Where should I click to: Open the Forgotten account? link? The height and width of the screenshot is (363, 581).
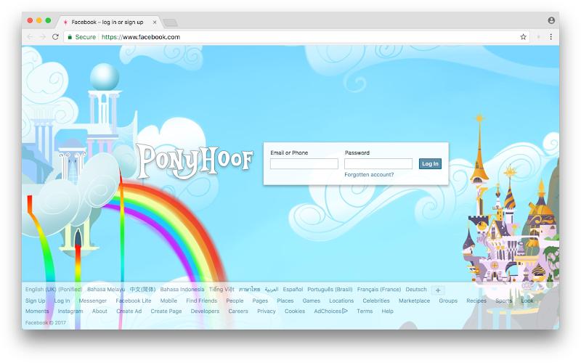(x=369, y=174)
